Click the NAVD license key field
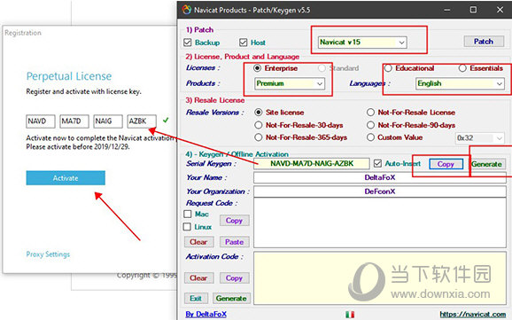Viewport: 512px width, 320px height. (41, 121)
